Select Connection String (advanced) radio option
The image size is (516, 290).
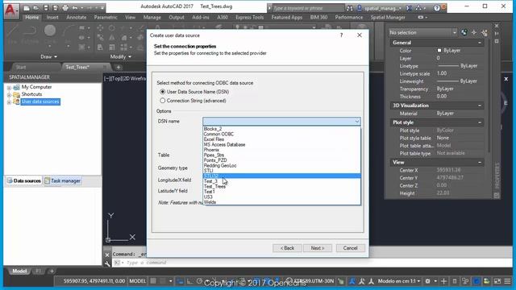tap(163, 101)
